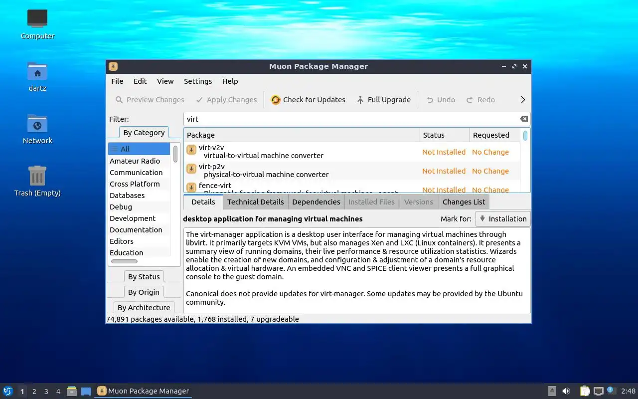Sort by the Status column header

click(445, 135)
